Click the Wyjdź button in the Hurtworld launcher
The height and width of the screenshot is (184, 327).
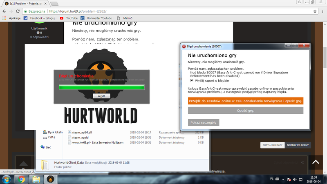[101, 96]
